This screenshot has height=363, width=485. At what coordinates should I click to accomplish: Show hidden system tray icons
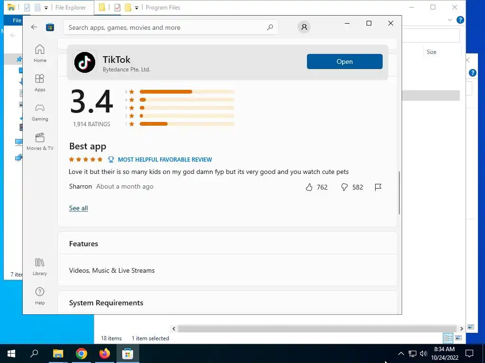click(401, 354)
